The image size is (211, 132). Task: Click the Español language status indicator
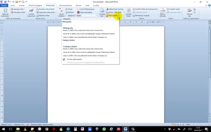[42, 125]
